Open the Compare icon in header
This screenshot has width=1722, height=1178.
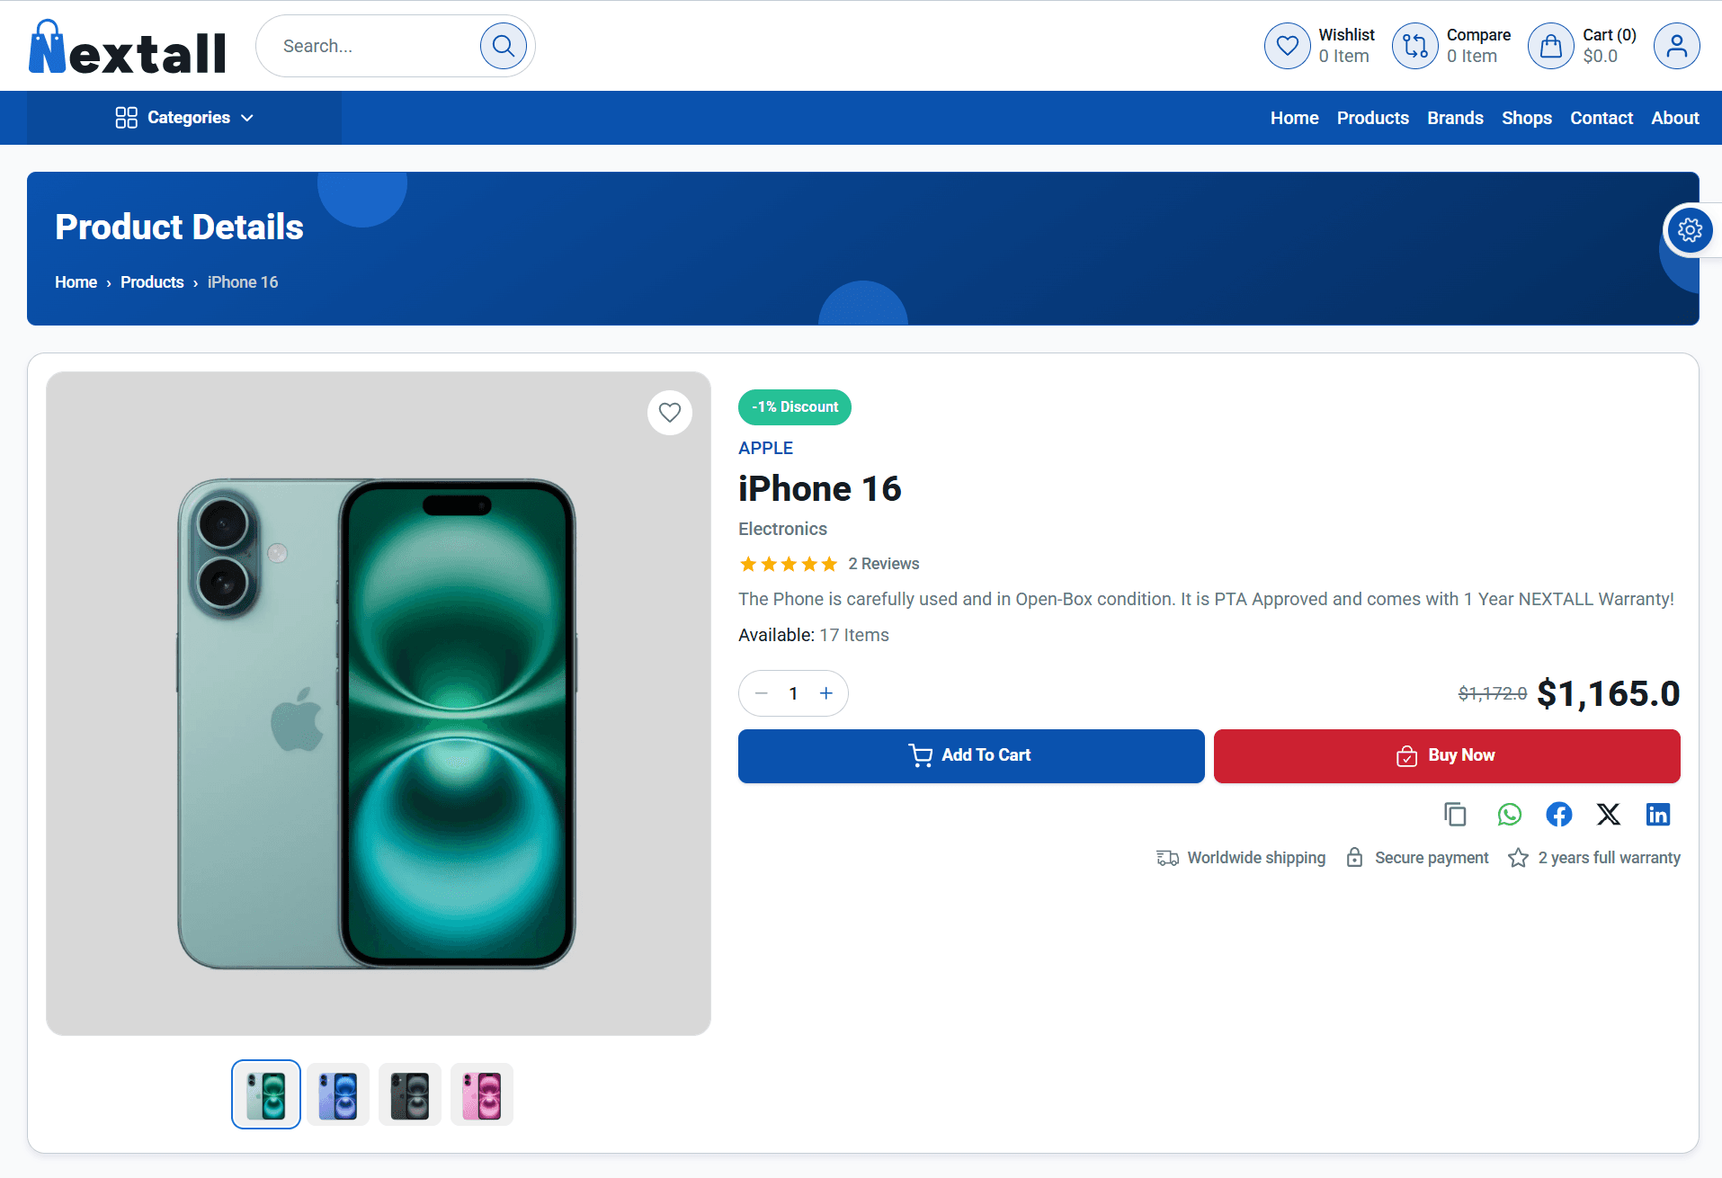tap(1414, 45)
